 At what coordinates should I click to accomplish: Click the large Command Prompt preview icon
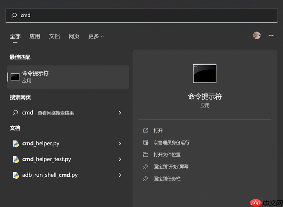click(x=205, y=74)
